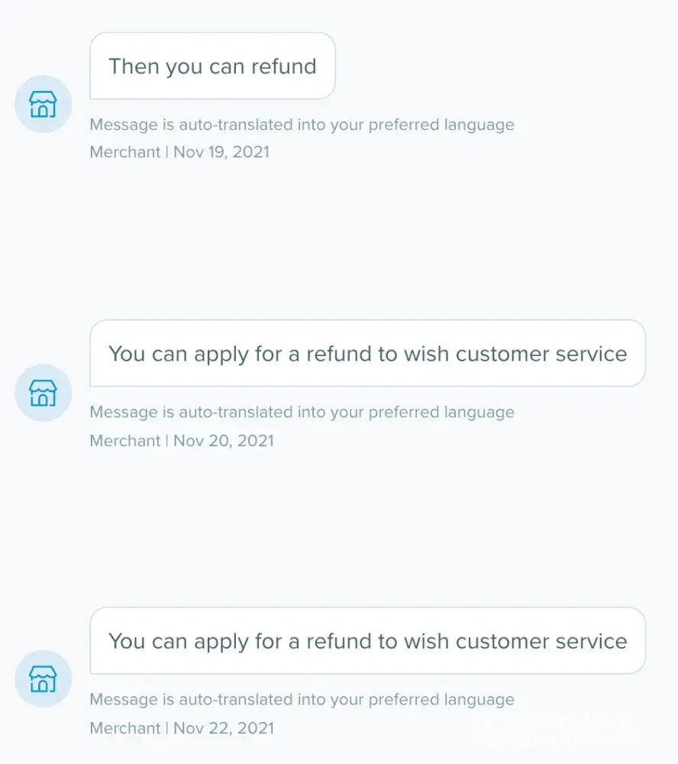Click the auto-translated notice above the Nov 22 timestamp
This screenshot has height=764, width=678.
tap(302, 700)
